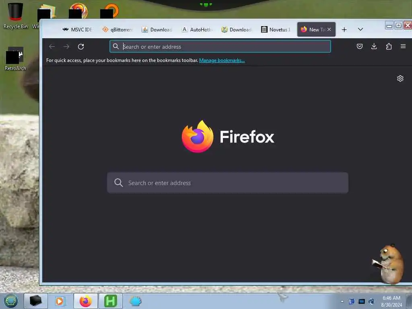Viewport: 412px width, 309px height.
Task: Open the black box taskbar app
Action: pos(36,301)
